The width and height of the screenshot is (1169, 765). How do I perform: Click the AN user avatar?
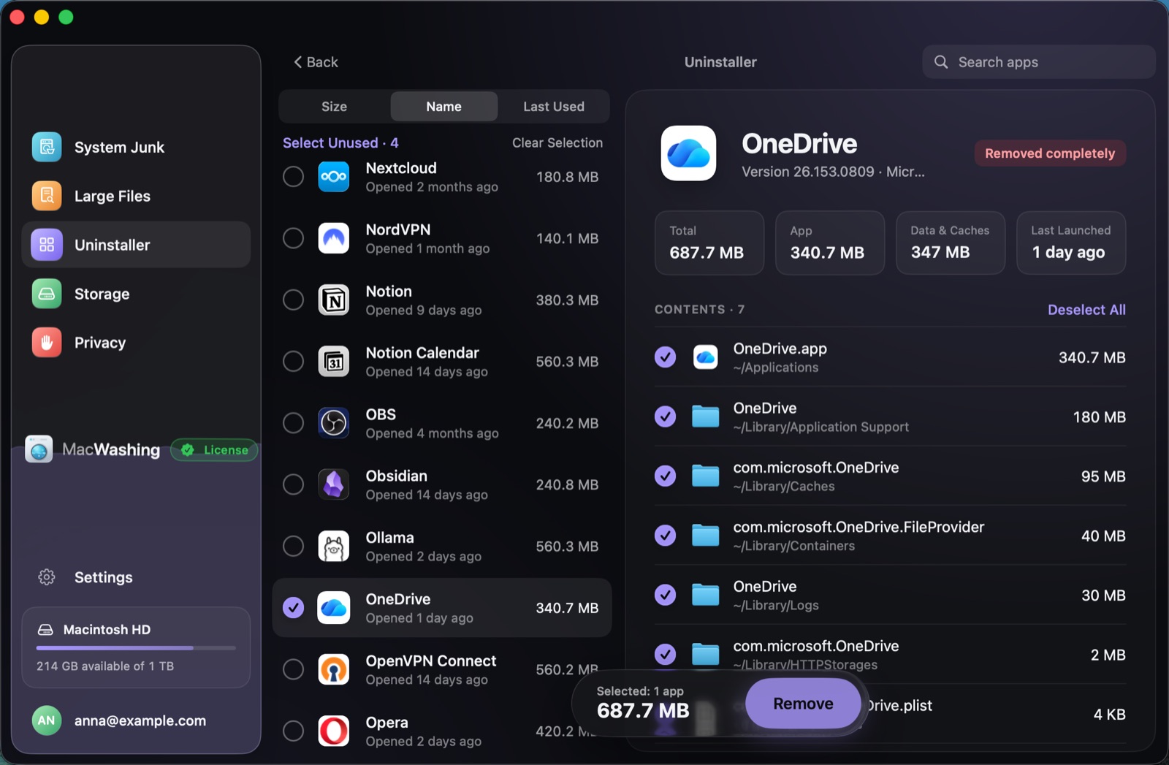46,720
